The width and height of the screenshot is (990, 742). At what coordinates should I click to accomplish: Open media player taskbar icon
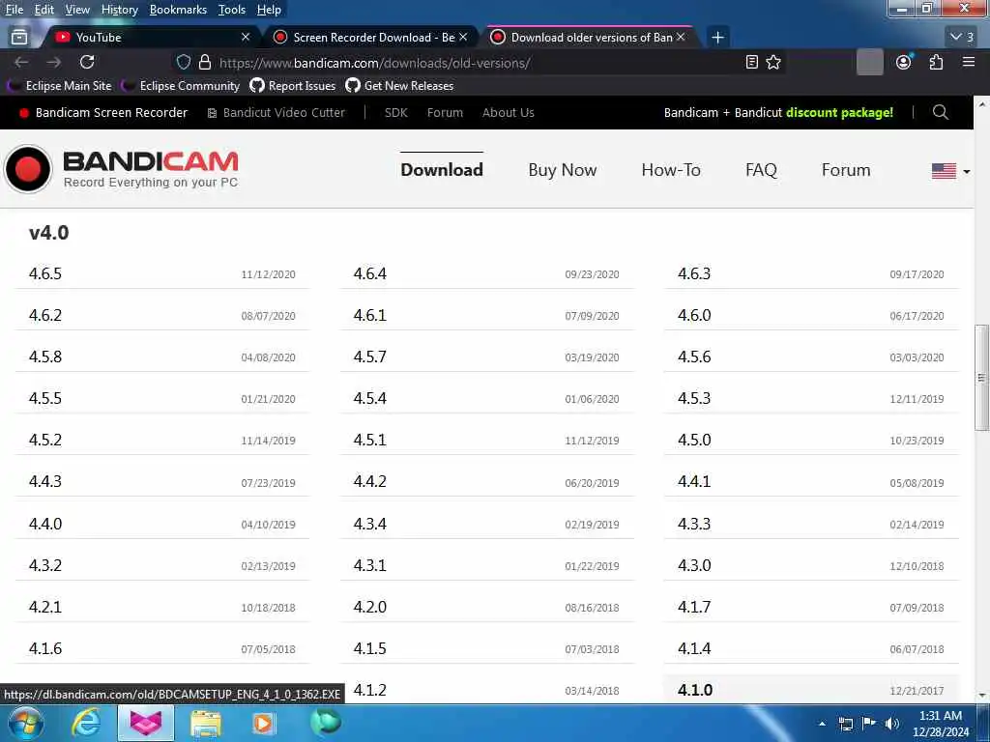point(264,723)
